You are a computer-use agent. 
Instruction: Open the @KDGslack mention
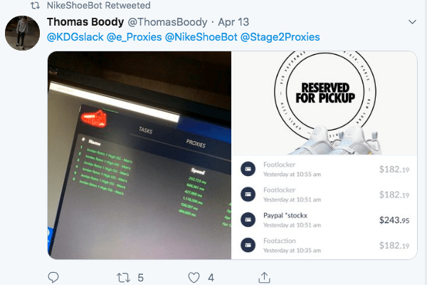tap(75, 37)
